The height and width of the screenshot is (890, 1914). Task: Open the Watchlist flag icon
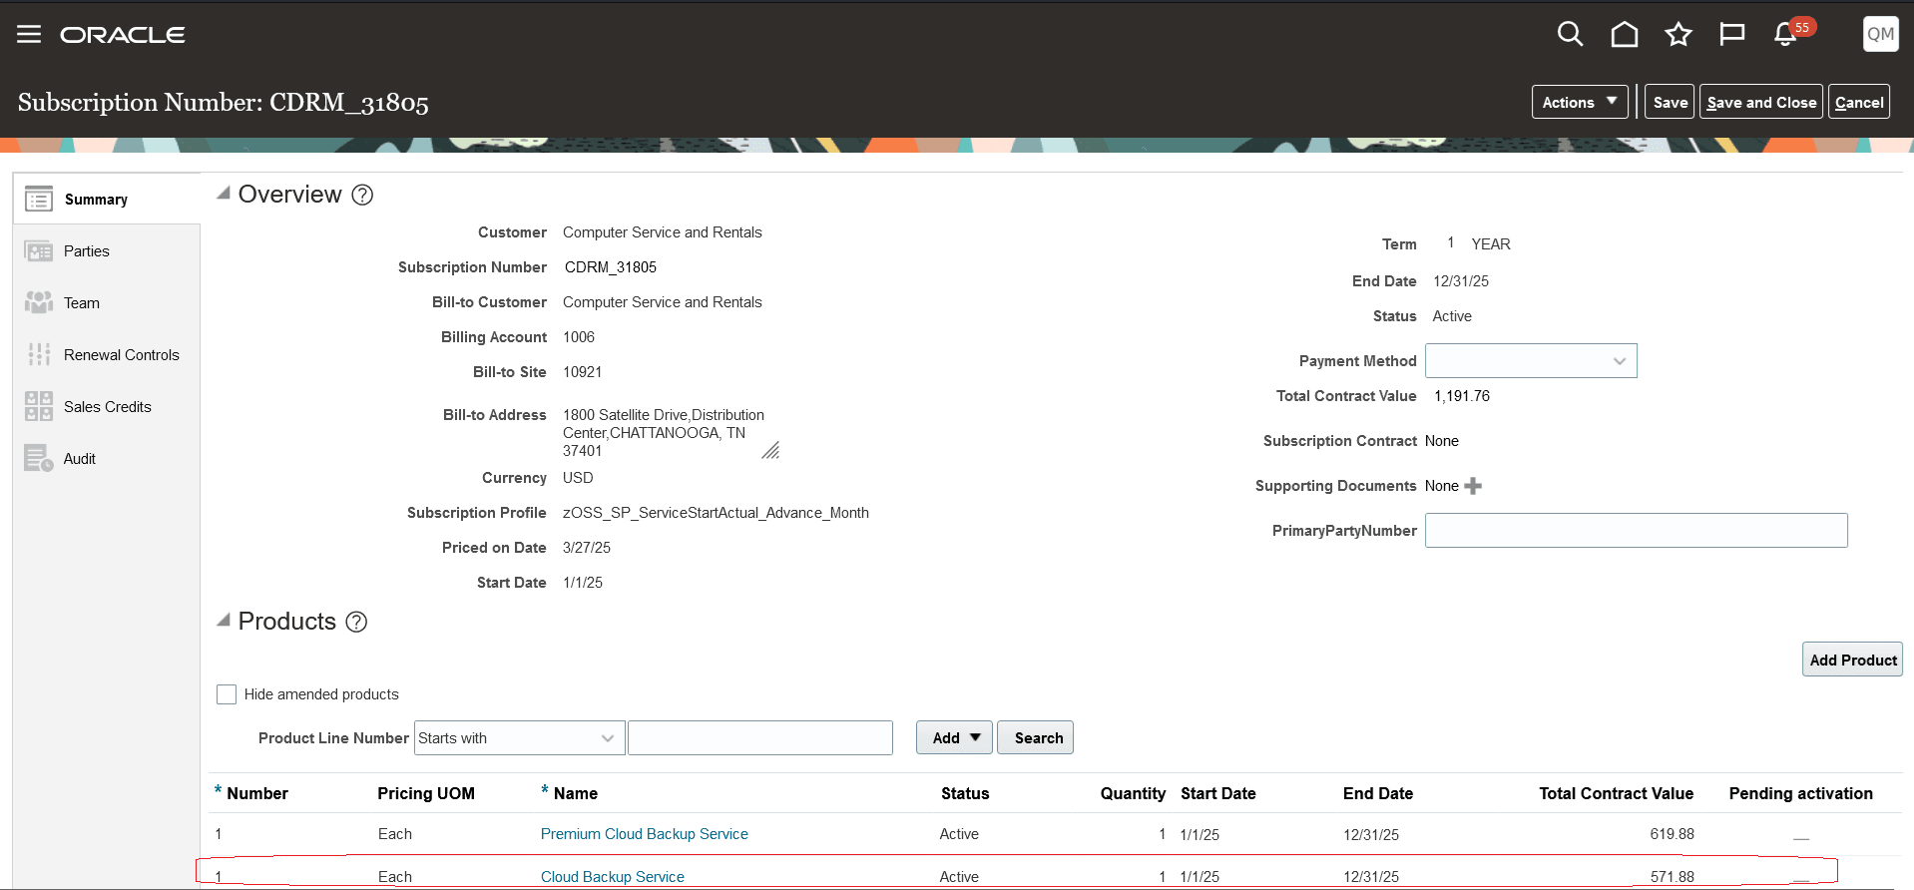[1732, 35]
